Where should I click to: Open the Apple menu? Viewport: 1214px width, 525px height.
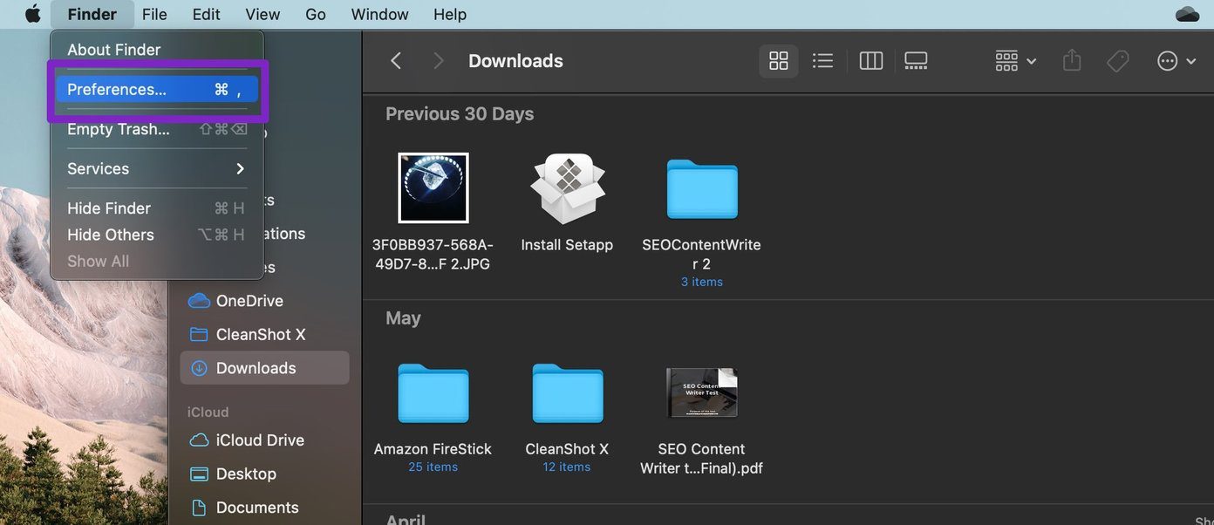[33, 14]
